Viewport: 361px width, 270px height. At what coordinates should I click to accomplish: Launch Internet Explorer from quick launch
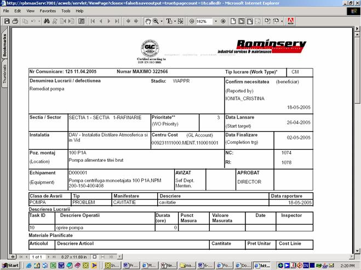[x=29, y=266]
